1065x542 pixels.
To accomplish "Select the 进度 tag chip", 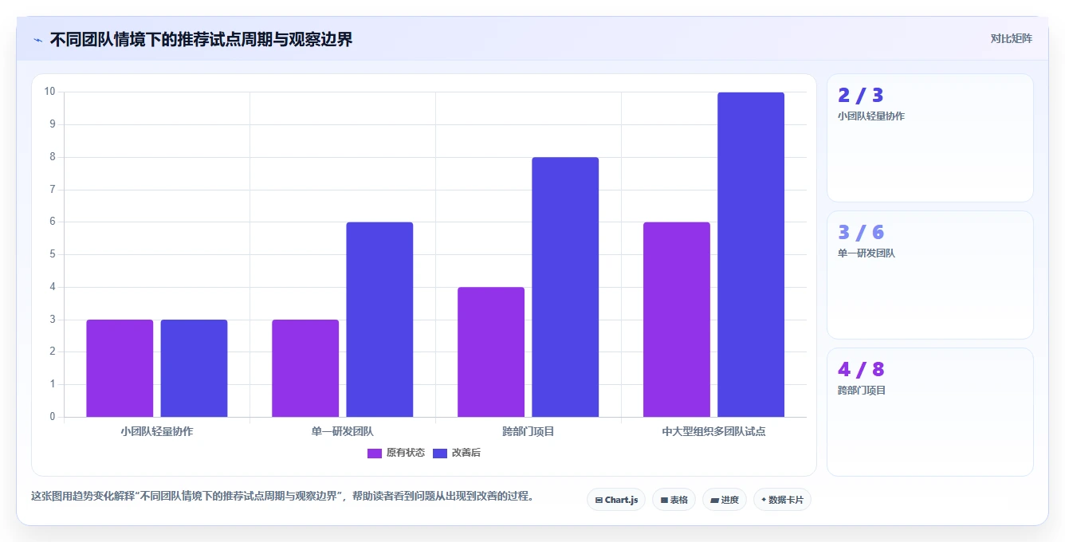I will [x=725, y=500].
